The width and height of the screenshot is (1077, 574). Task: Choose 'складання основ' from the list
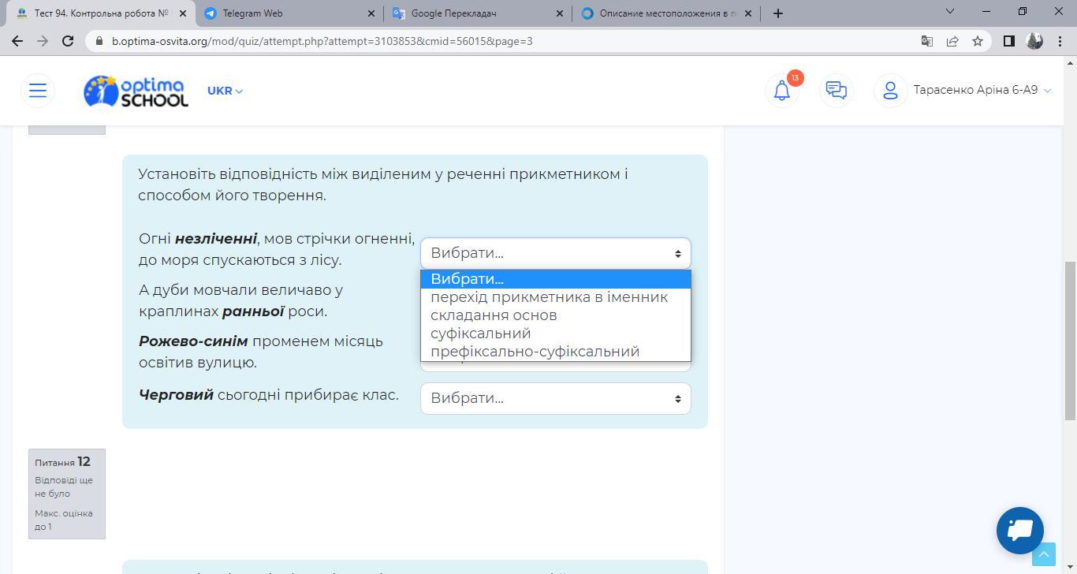pyautogui.click(x=494, y=315)
